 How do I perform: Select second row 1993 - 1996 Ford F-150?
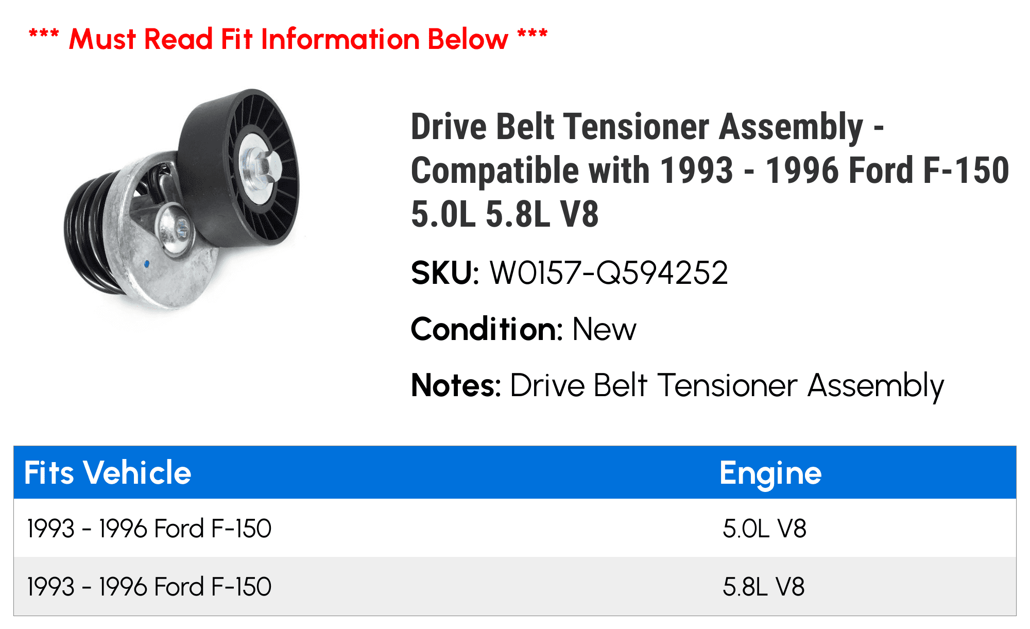click(x=149, y=587)
